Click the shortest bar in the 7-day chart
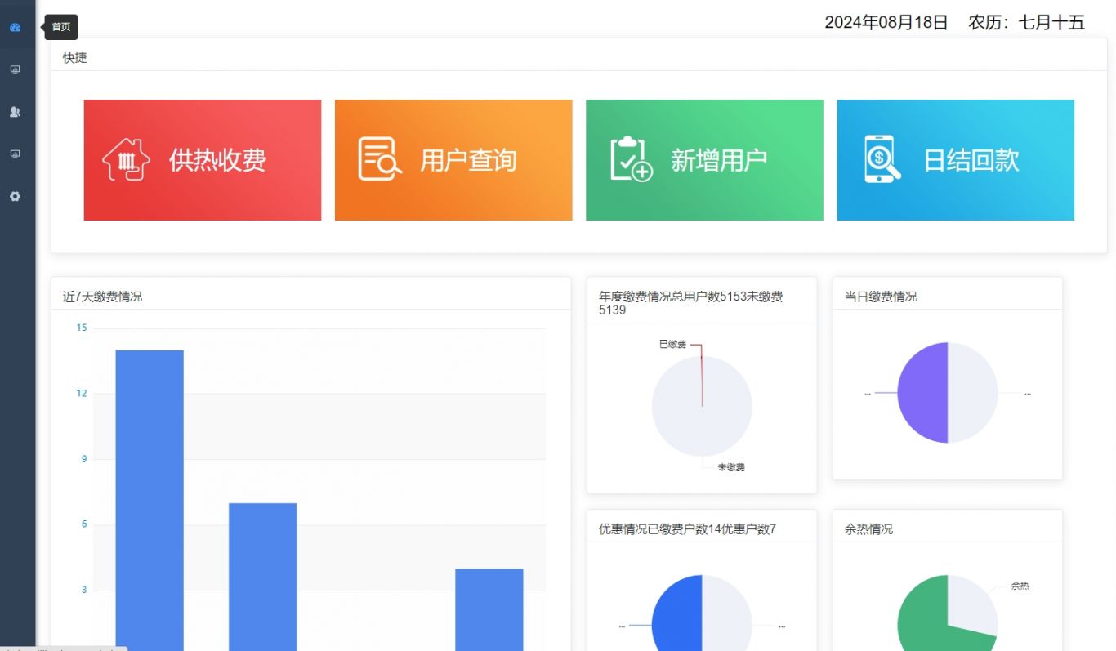This screenshot has width=1116, height=651. [489, 609]
